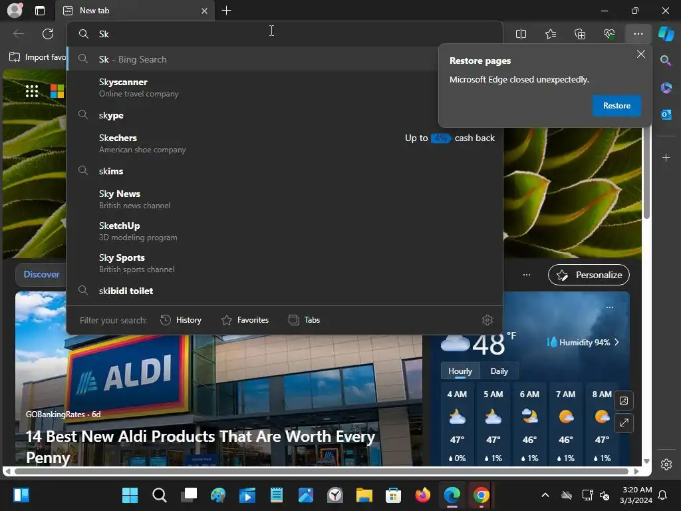
Task: Open split screen view
Action: point(521,34)
